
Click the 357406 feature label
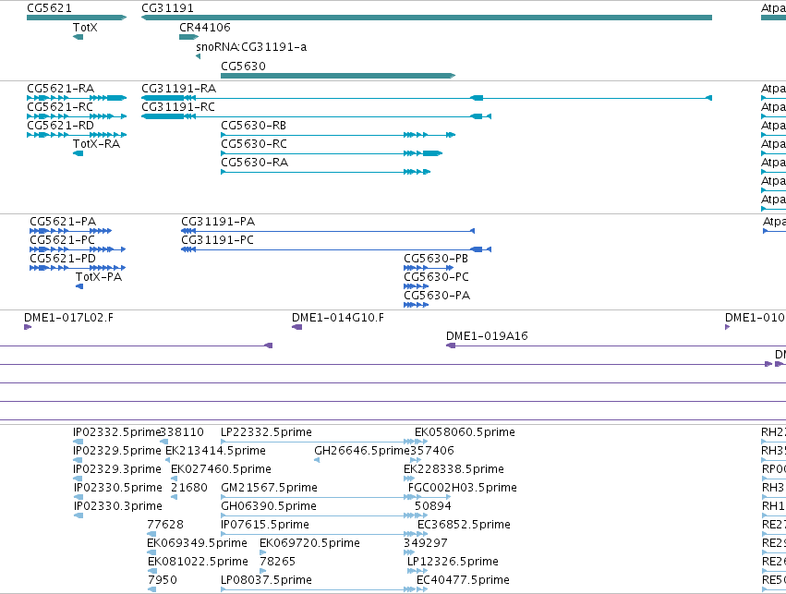point(432,451)
